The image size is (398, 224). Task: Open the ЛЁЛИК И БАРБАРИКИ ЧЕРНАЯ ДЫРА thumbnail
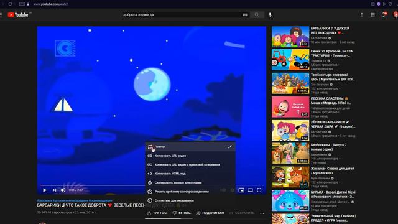click(x=290, y=131)
